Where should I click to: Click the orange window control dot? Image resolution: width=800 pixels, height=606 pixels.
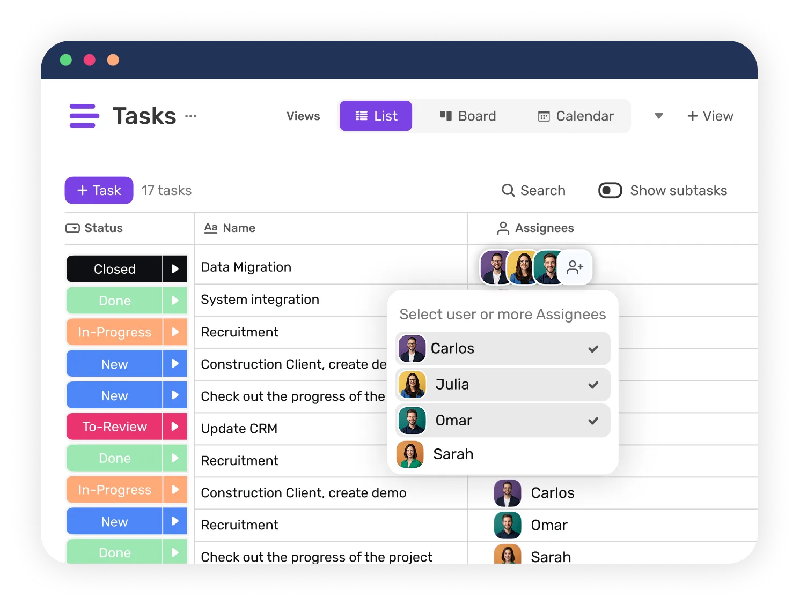point(113,59)
